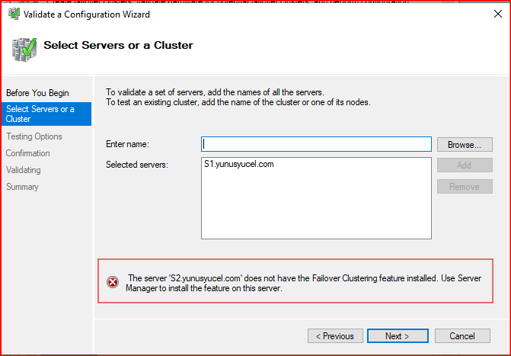Viewport: 511px width, 356px height.
Task: Jump to the Confirmation step
Action: coord(28,153)
